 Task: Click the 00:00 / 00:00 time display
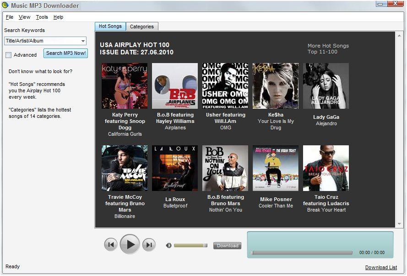(x=372, y=252)
